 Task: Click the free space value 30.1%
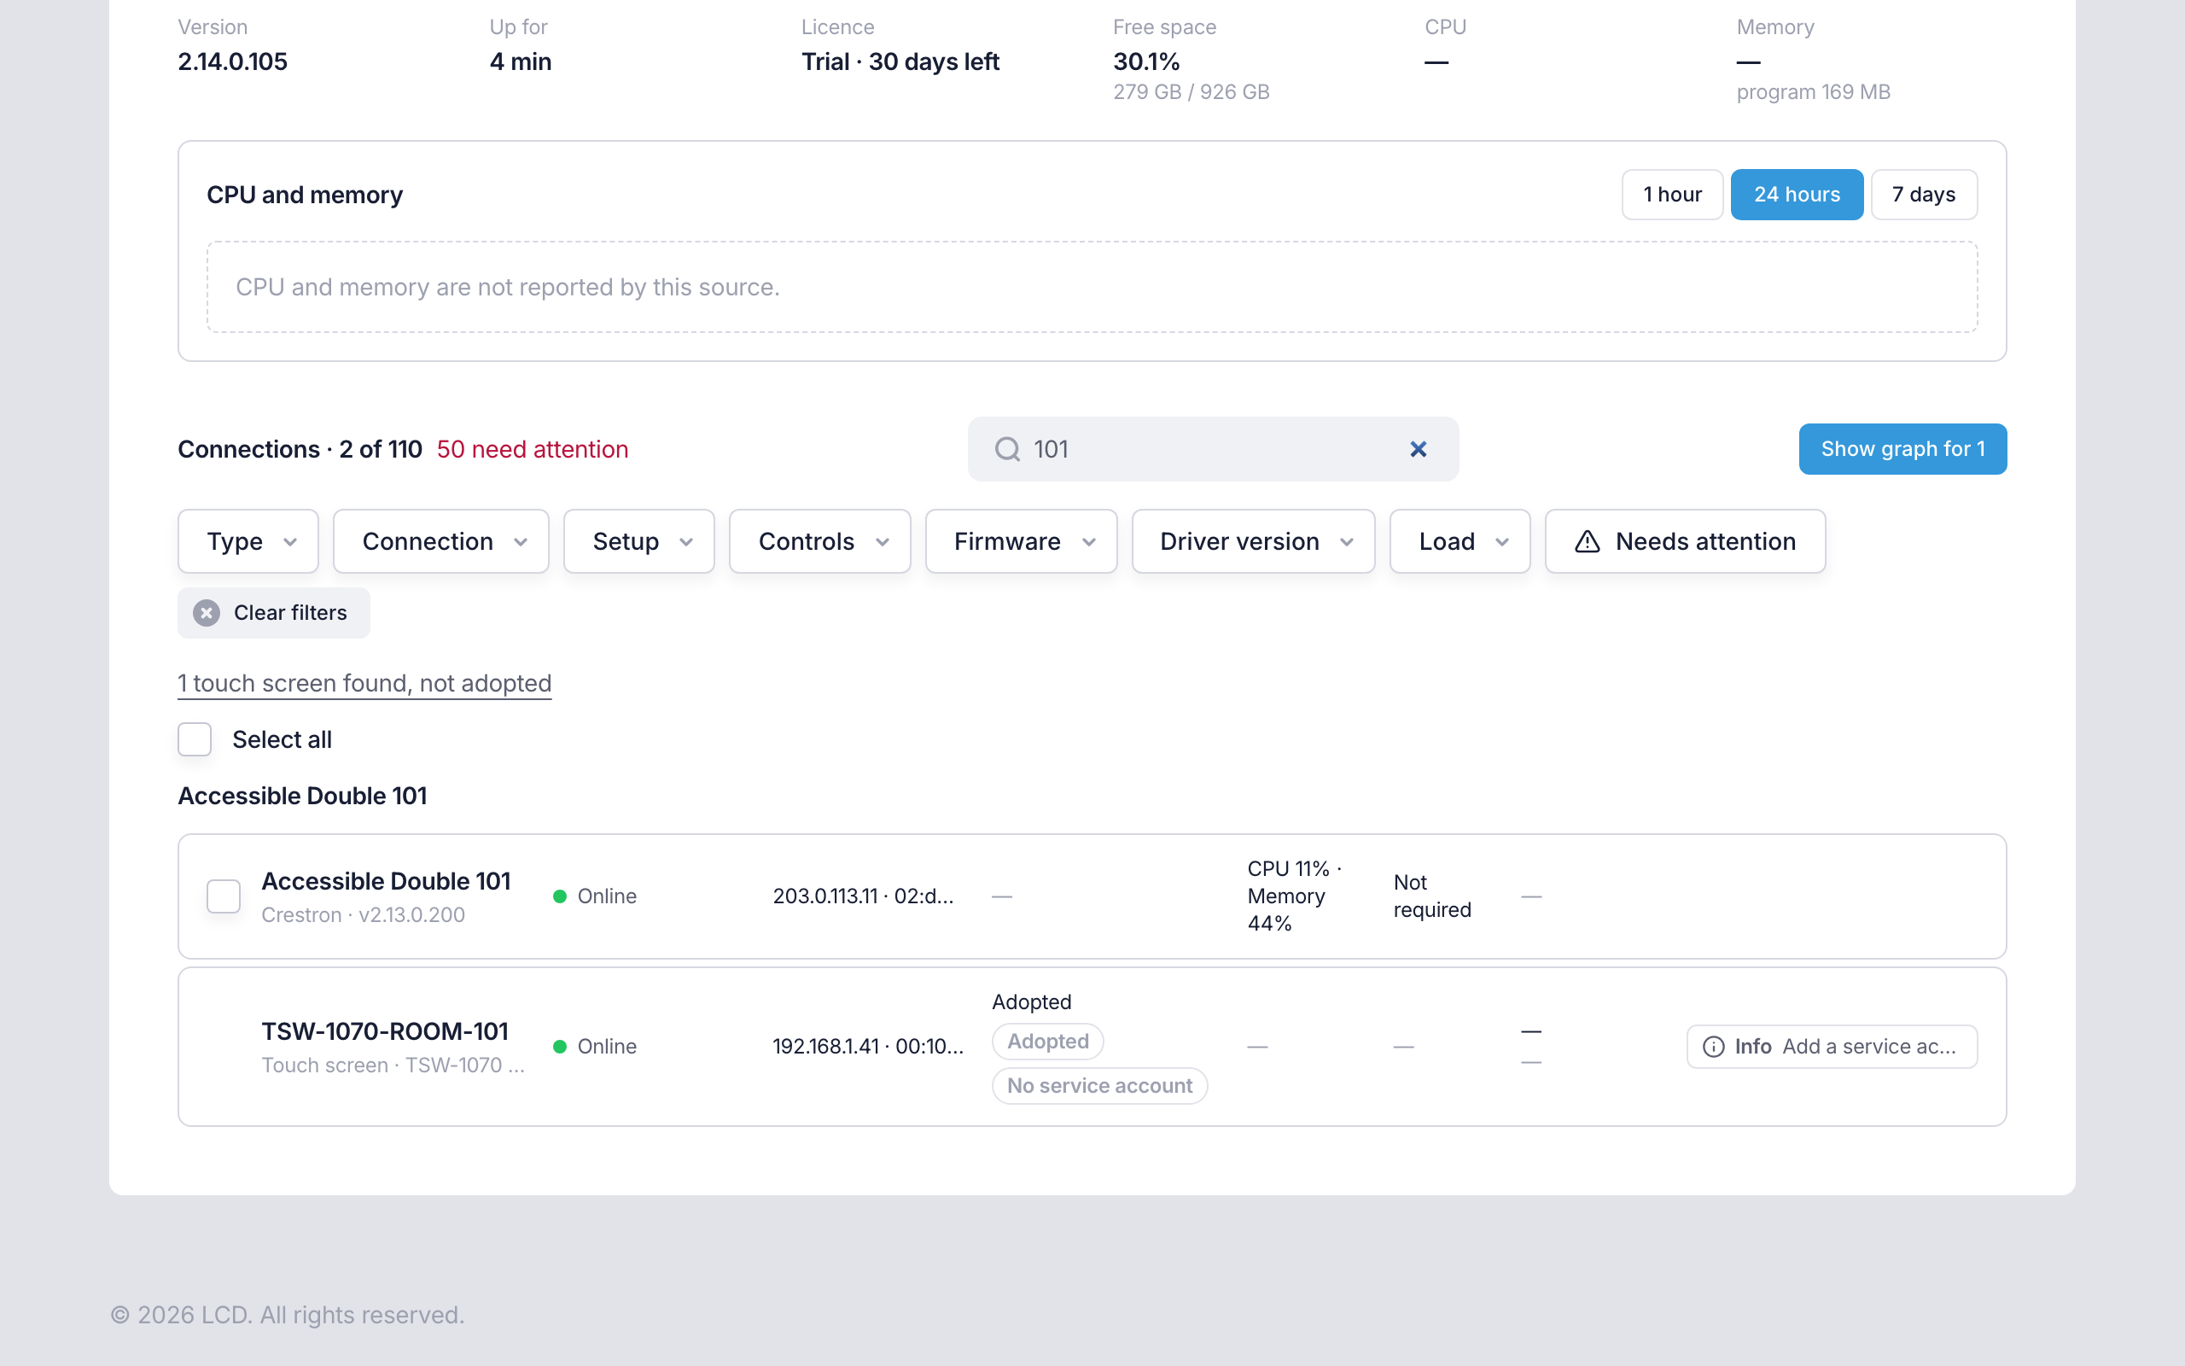coord(1146,61)
